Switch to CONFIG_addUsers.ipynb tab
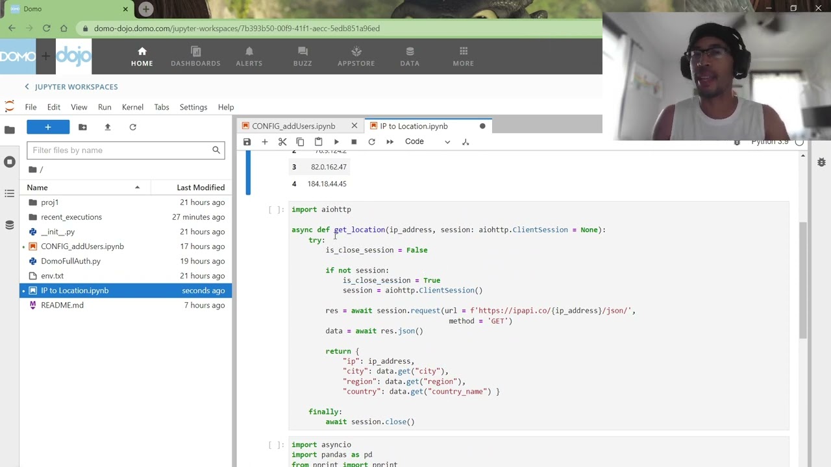Viewport: 831px width, 467px height. pyautogui.click(x=293, y=126)
